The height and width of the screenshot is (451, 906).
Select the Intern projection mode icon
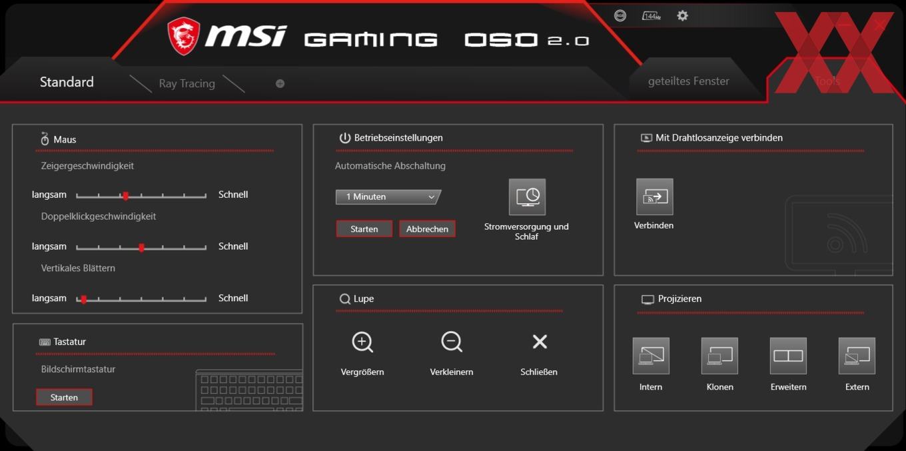pos(651,356)
